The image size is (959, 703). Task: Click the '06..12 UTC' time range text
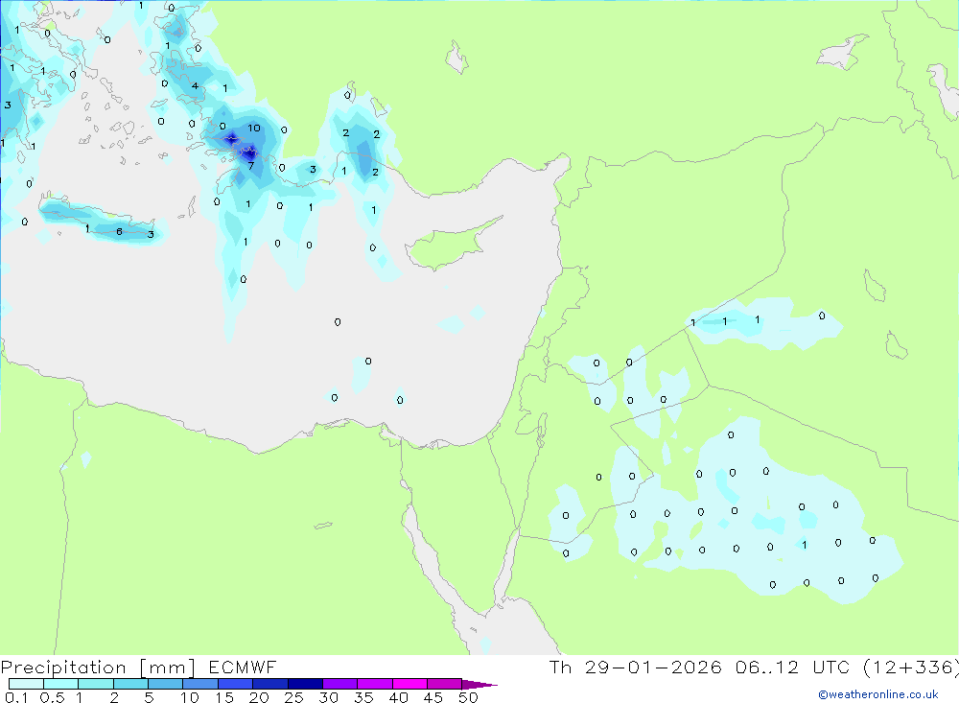(794, 667)
